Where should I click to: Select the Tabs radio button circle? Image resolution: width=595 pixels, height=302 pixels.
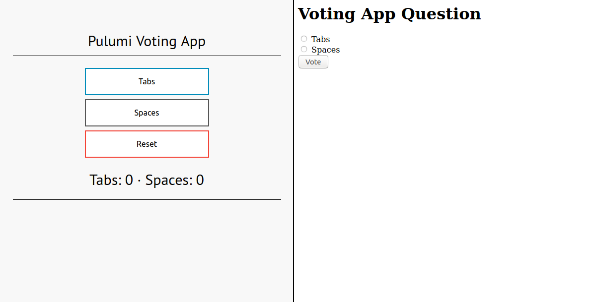tap(304, 39)
